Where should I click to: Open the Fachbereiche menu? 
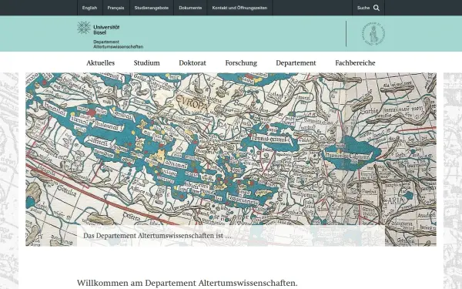point(355,63)
